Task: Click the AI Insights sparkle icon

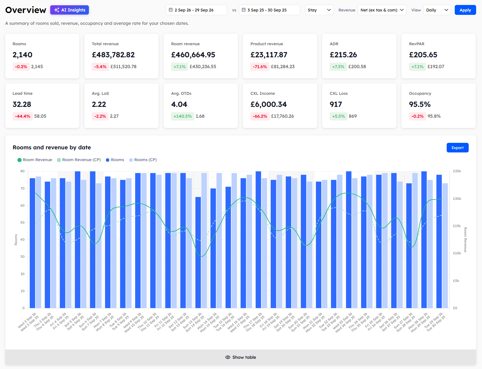Action: tap(57, 10)
